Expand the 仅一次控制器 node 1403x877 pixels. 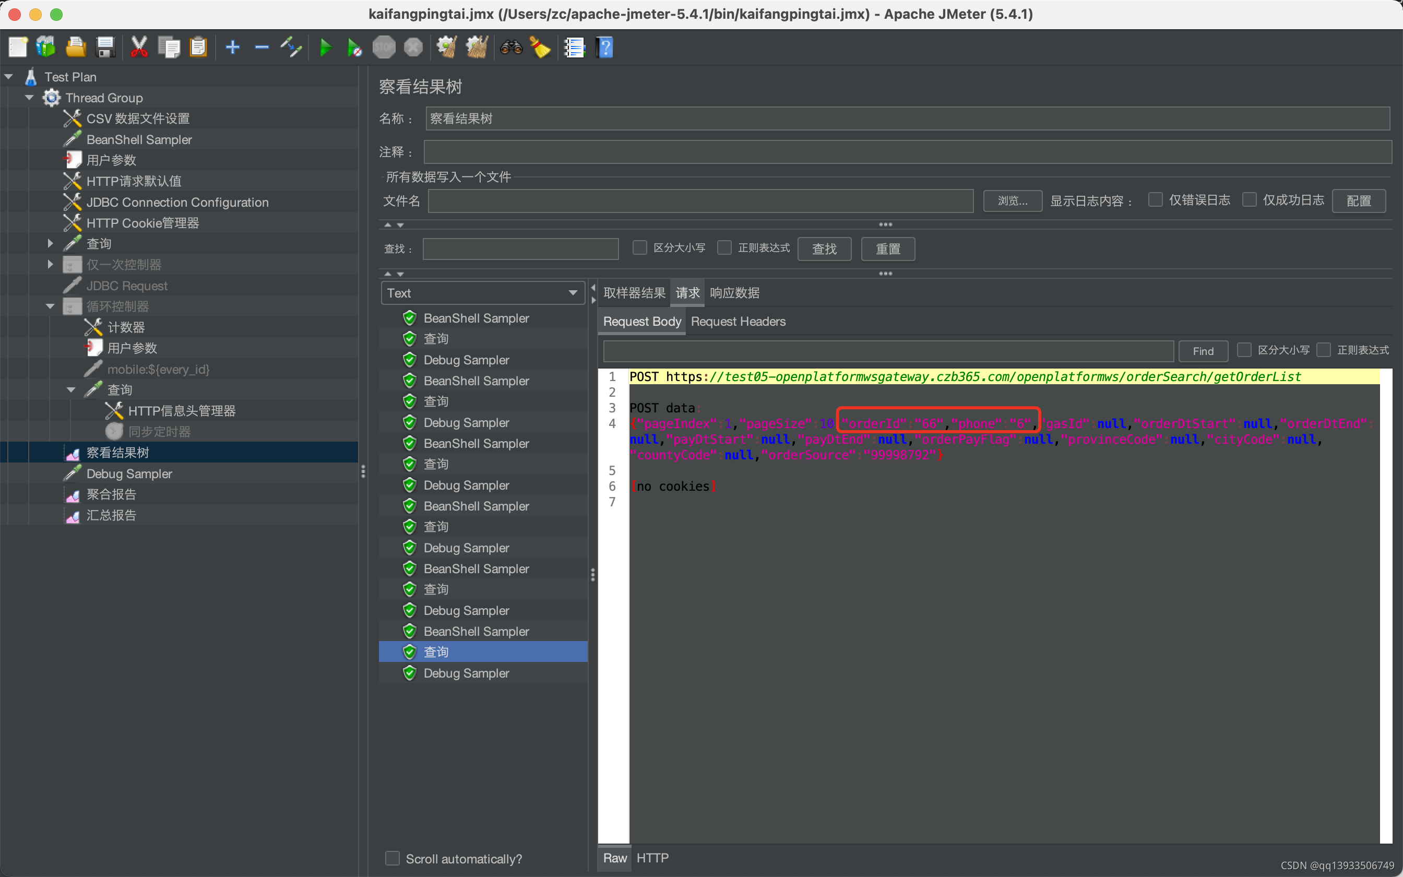pos(52,265)
